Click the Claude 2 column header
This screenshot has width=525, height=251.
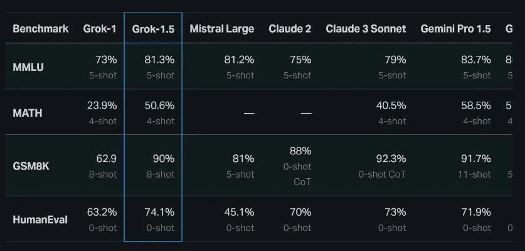(x=290, y=29)
